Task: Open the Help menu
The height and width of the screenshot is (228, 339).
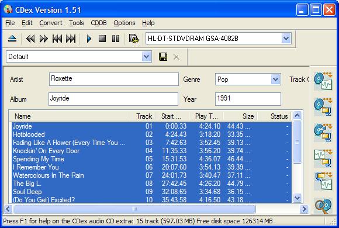Action: click(x=148, y=23)
